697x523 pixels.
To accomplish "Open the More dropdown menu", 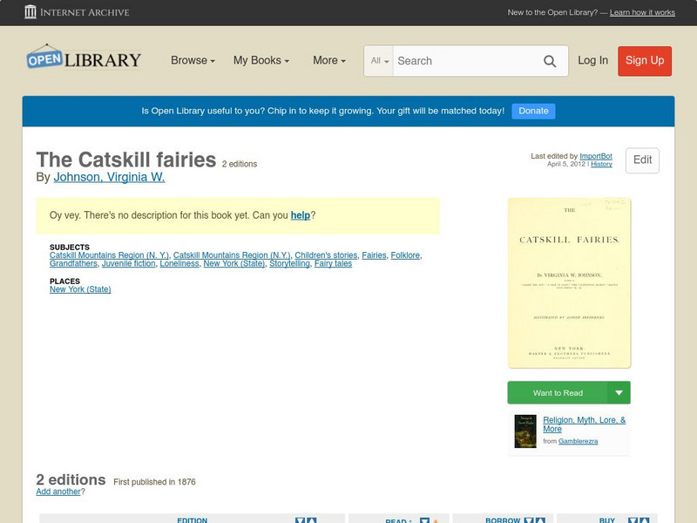I will click(x=328, y=60).
